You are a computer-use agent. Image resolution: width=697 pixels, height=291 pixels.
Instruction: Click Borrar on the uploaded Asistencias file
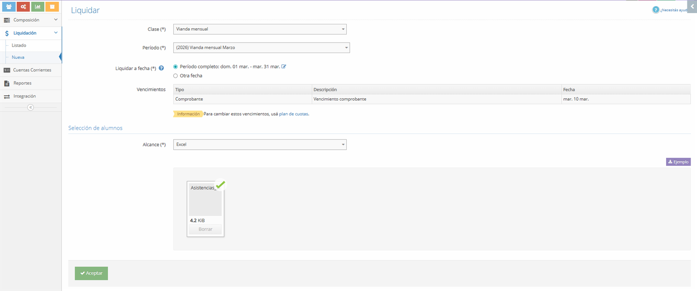click(205, 229)
